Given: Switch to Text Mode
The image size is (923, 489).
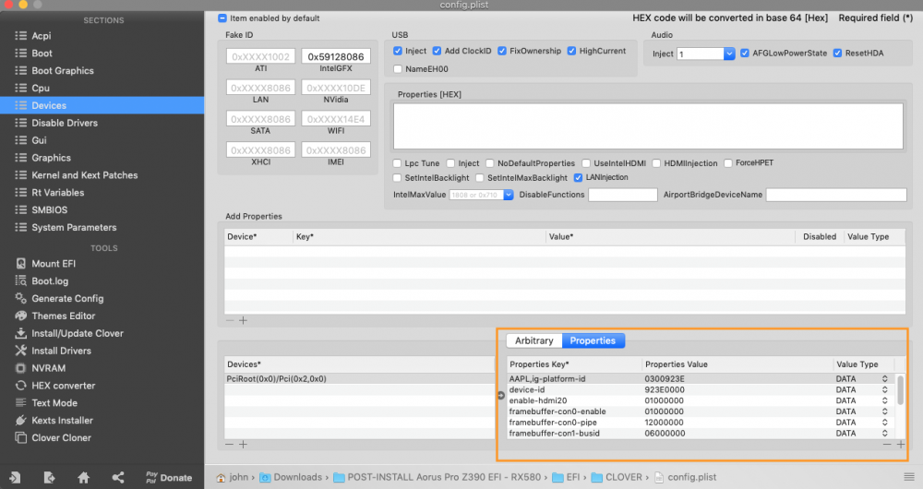Looking at the screenshot, I should [54, 402].
